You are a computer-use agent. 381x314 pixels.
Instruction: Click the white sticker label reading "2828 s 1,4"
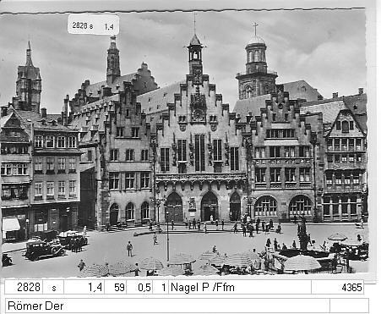point(93,25)
